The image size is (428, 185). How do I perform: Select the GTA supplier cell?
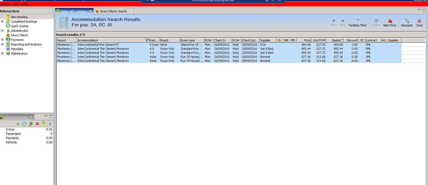(268, 45)
